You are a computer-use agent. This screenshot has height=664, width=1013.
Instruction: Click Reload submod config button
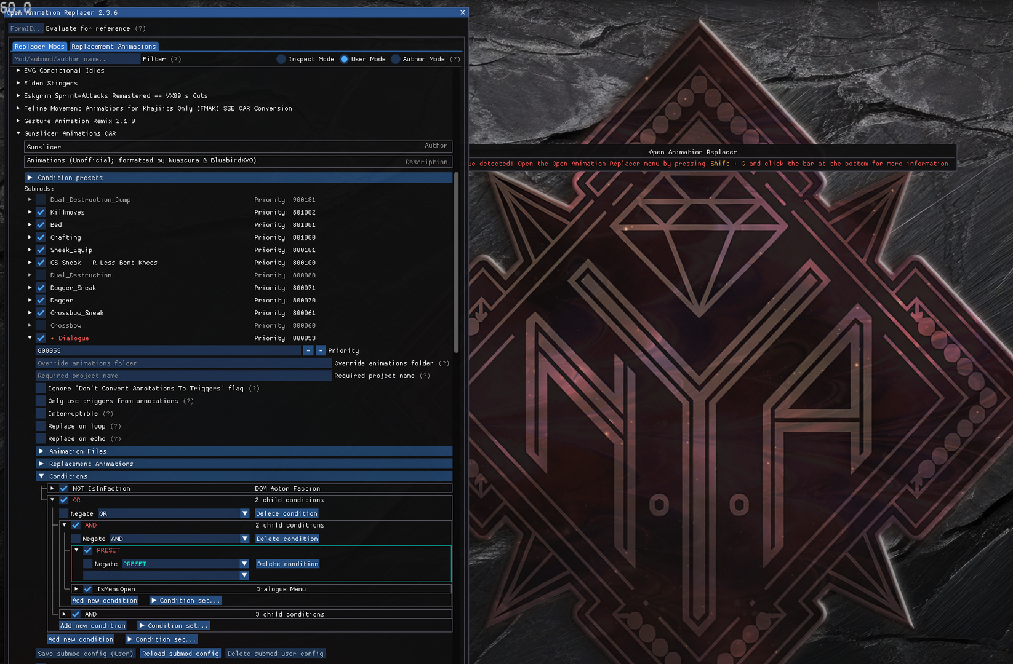pos(180,654)
